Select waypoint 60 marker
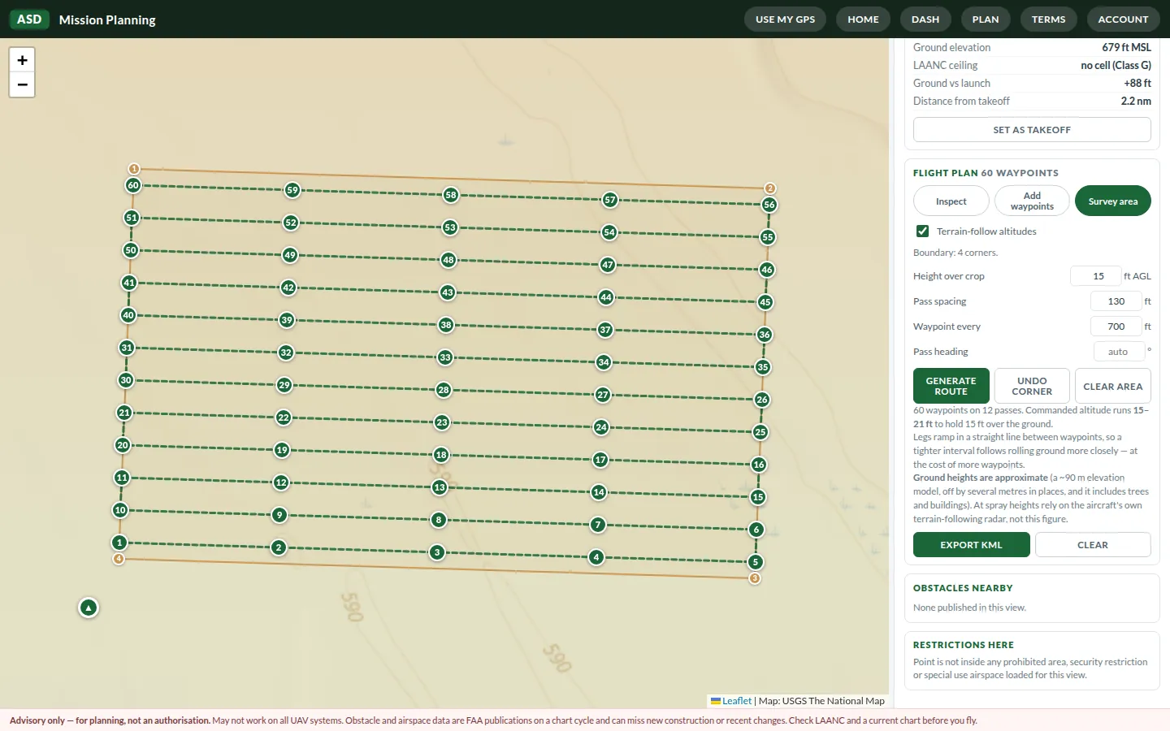Image resolution: width=1170 pixels, height=731 pixels. pos(133,185)
